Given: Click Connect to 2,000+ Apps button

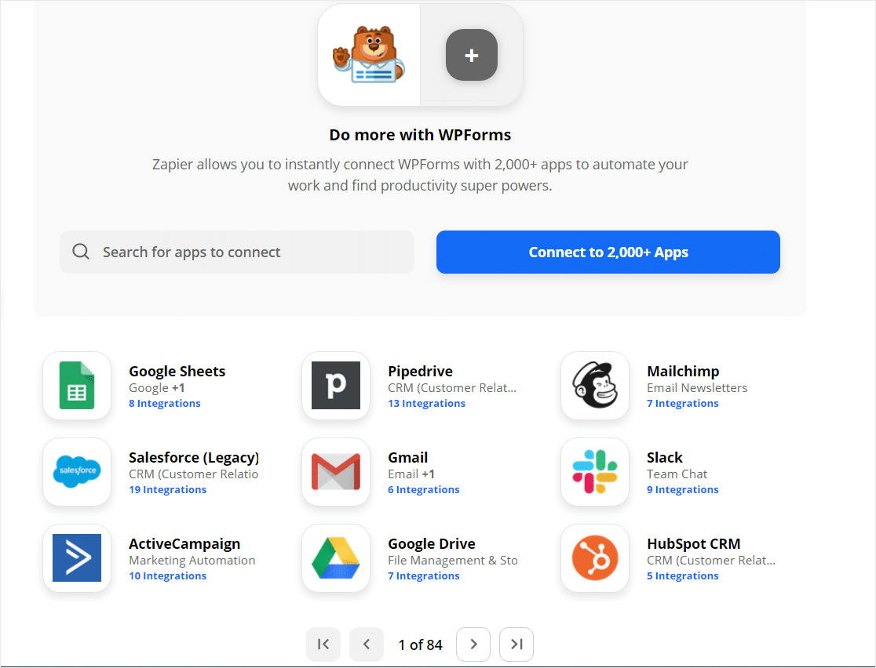Looking at the screenshot, I should 608,252.
